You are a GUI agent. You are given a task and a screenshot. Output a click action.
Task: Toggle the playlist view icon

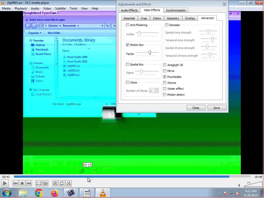click(x=55, y=183)
